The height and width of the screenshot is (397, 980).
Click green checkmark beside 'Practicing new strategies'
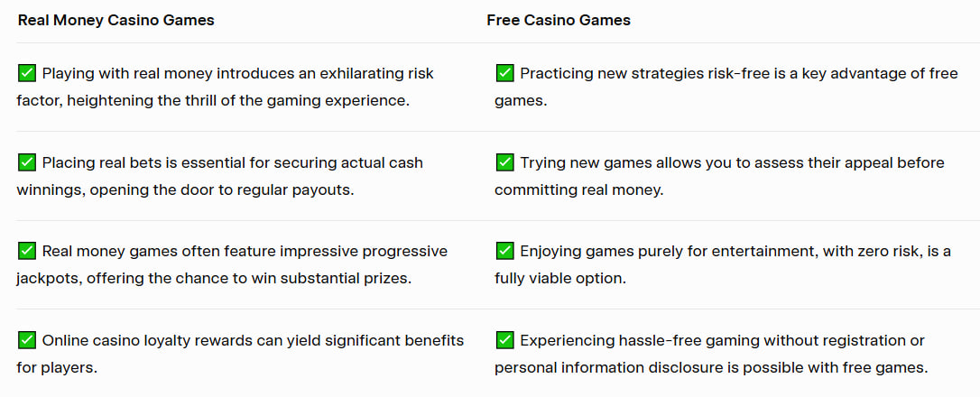click(505, 73)
